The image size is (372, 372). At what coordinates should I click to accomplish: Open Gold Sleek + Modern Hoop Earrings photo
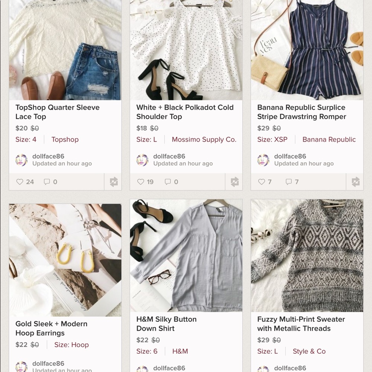pos(65,260)
